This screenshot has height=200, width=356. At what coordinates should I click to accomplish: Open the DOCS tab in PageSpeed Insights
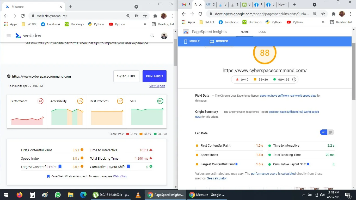(262, 32)
